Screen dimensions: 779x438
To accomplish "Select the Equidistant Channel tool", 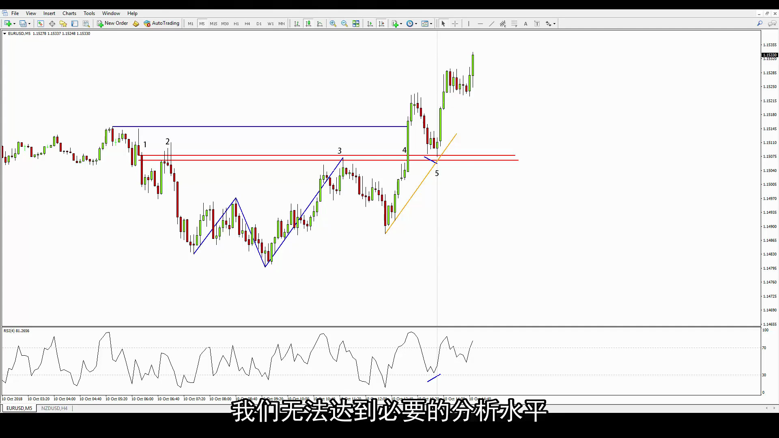I will tap(503, 24).
